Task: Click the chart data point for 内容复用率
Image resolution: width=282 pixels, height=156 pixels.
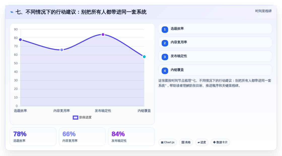Action: [62, 50]
